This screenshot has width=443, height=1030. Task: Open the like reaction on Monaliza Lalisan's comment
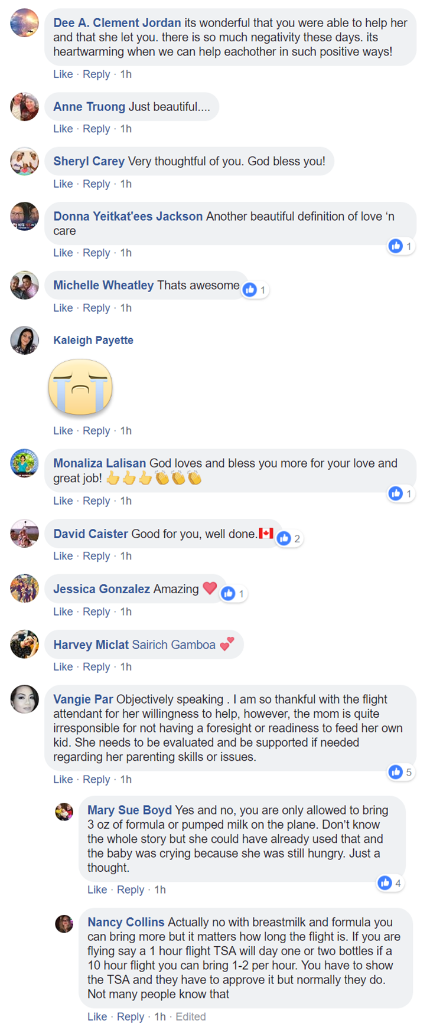tap(400, 493)
